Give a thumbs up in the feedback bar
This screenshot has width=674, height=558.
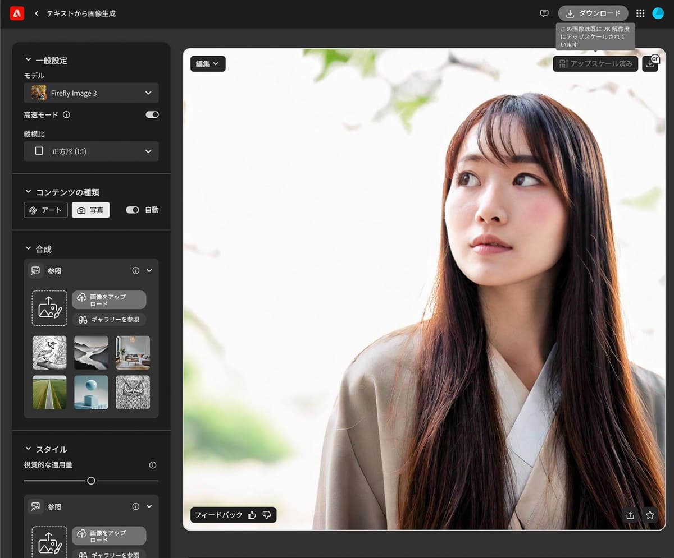point(251,515)
